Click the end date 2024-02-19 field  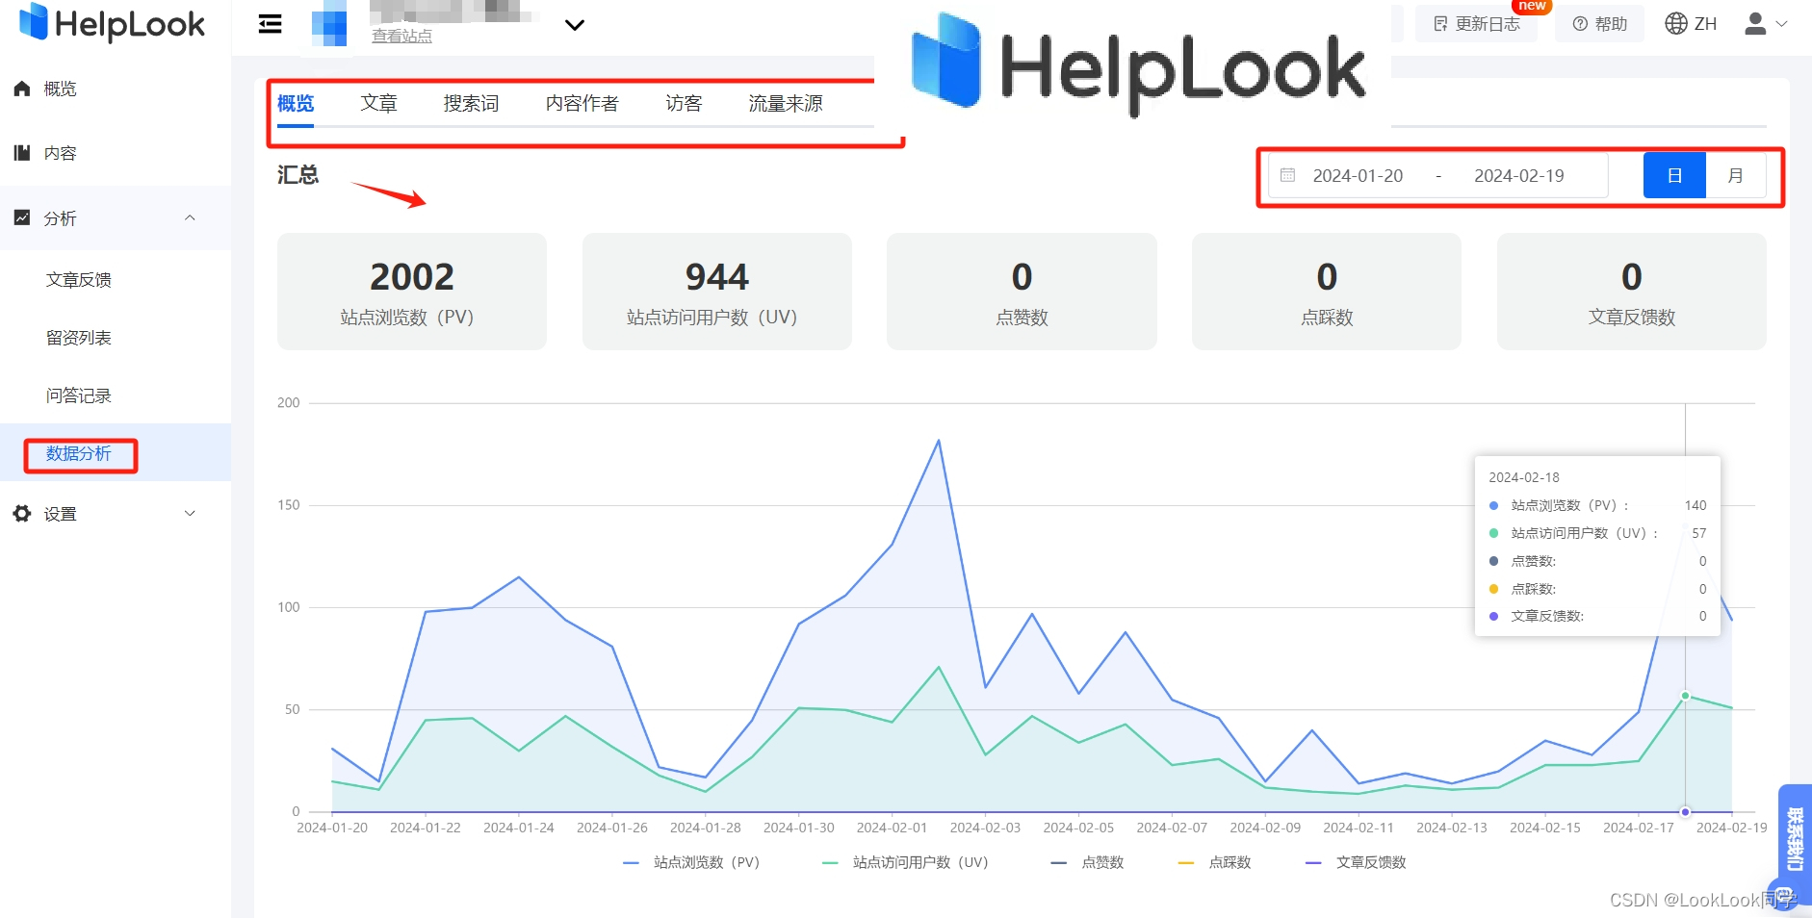(1518, 176)
